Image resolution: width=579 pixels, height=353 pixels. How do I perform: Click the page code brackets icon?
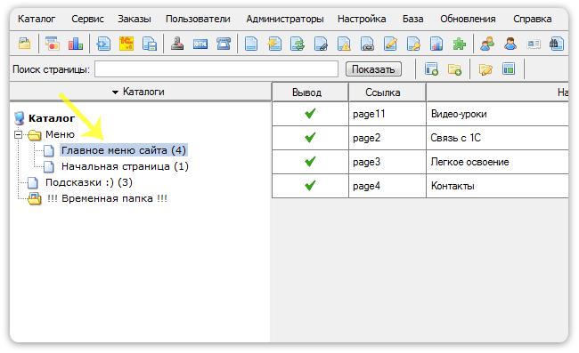tap(103, 44)
